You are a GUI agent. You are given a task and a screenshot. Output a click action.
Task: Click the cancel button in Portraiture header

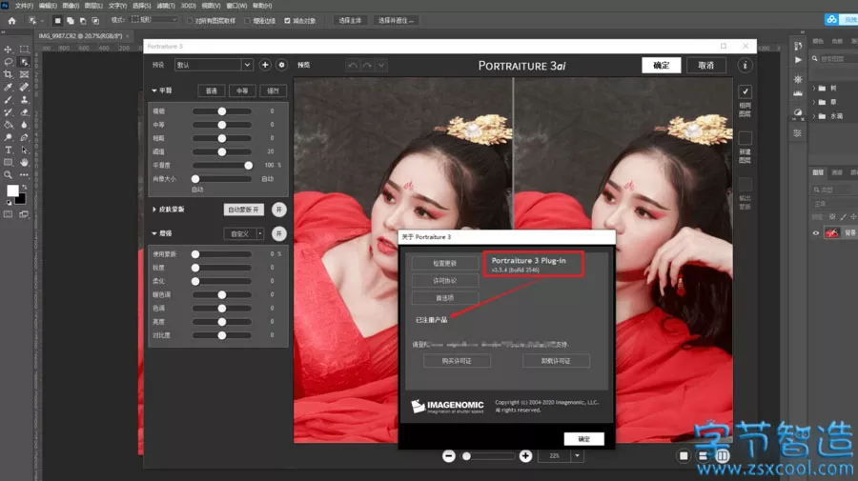705,65
